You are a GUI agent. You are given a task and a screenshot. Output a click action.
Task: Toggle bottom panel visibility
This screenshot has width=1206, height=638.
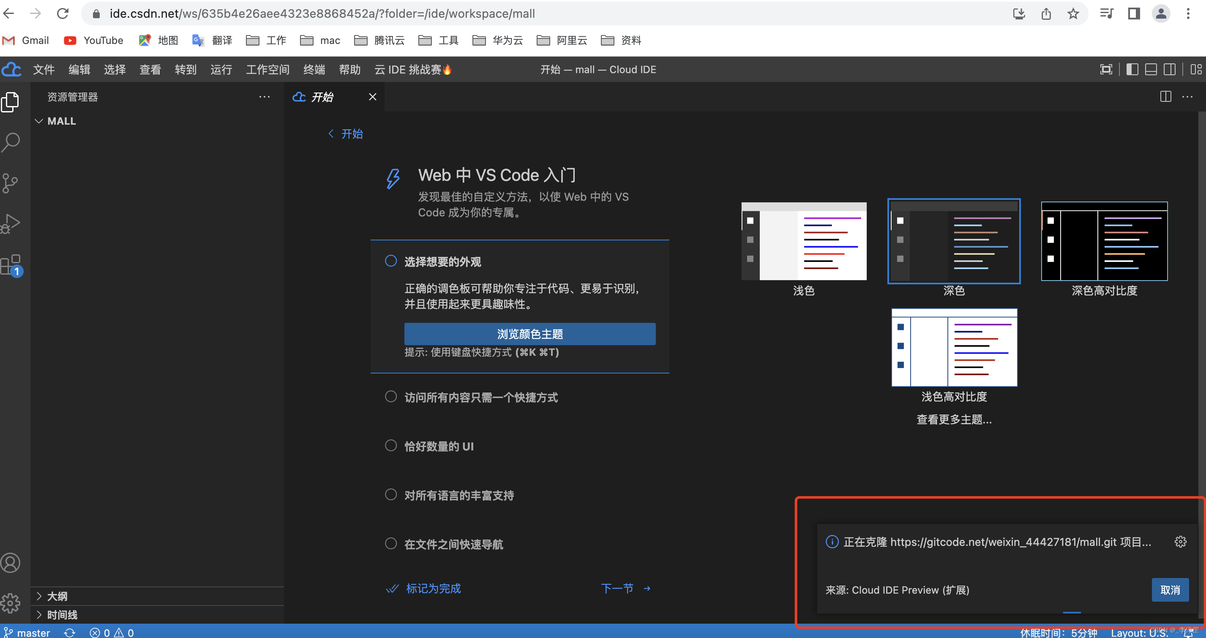(x=1151, y=70)
